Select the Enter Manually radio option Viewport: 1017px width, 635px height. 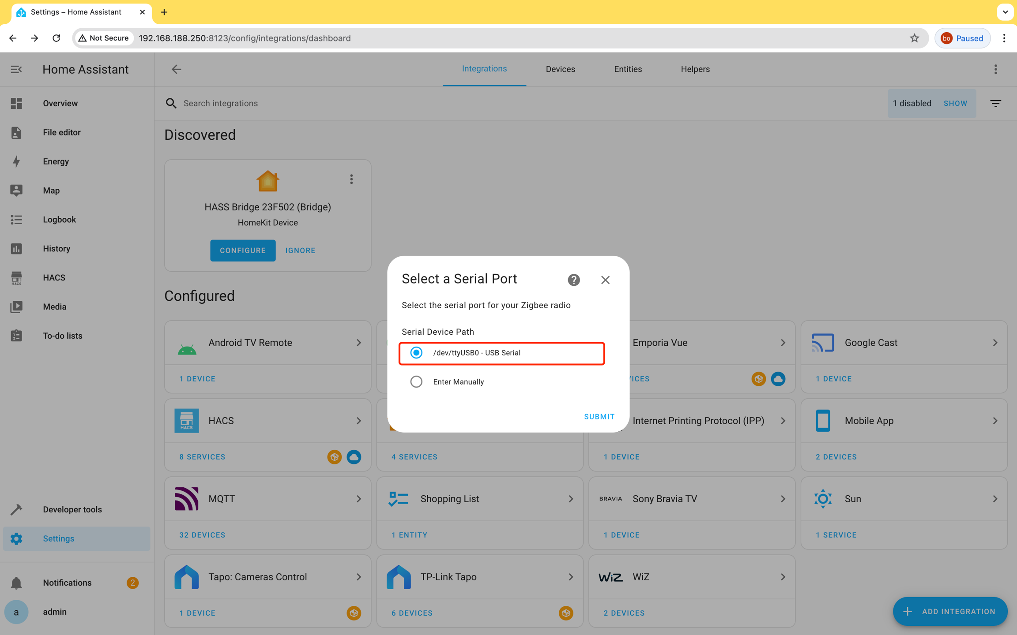416,382
